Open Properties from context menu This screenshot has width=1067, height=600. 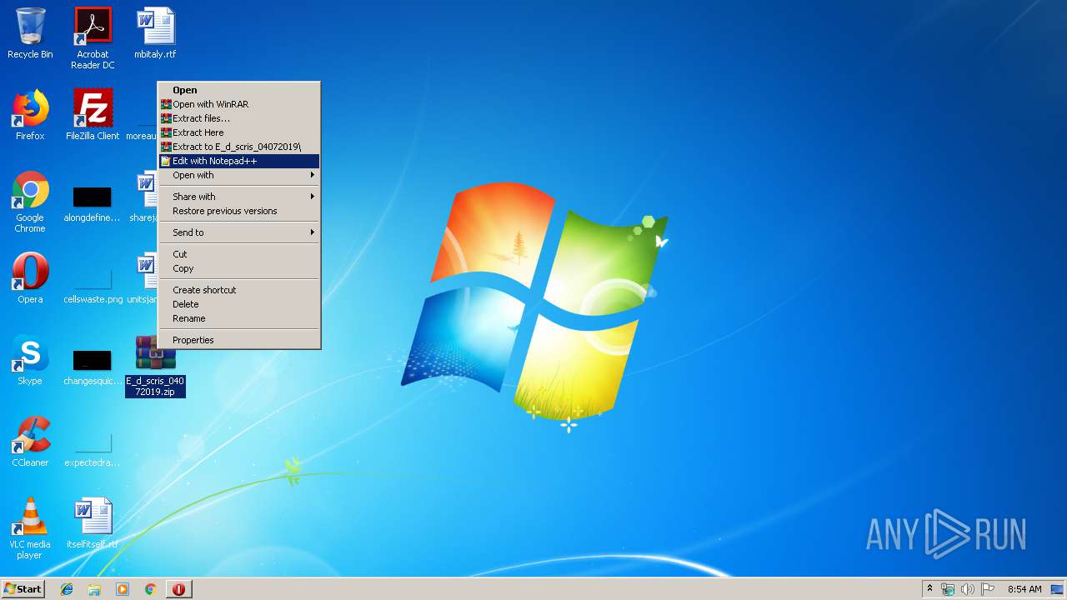(x=239, y=340)
